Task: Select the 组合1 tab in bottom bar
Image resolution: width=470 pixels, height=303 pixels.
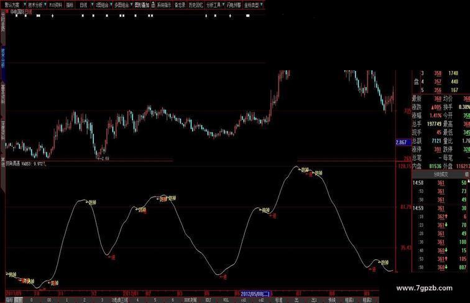Action: pos(349,300)
